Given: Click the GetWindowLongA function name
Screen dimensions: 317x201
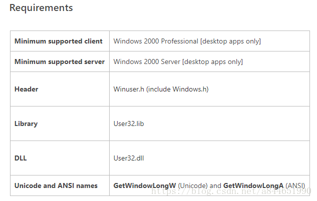Looking at the screenshot, I should [253, 185].
